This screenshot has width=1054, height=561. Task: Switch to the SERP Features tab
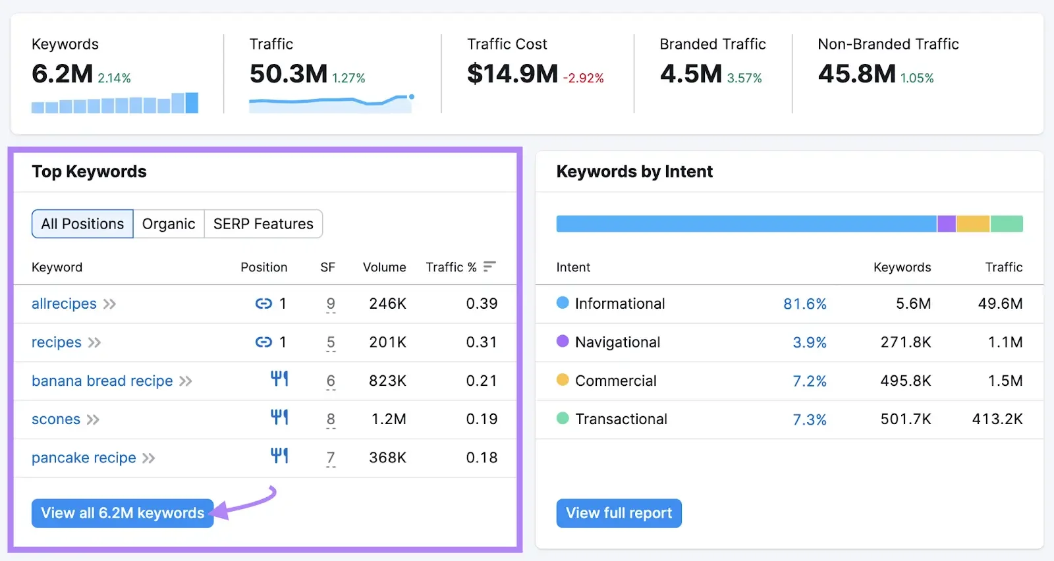click(263, 224)
